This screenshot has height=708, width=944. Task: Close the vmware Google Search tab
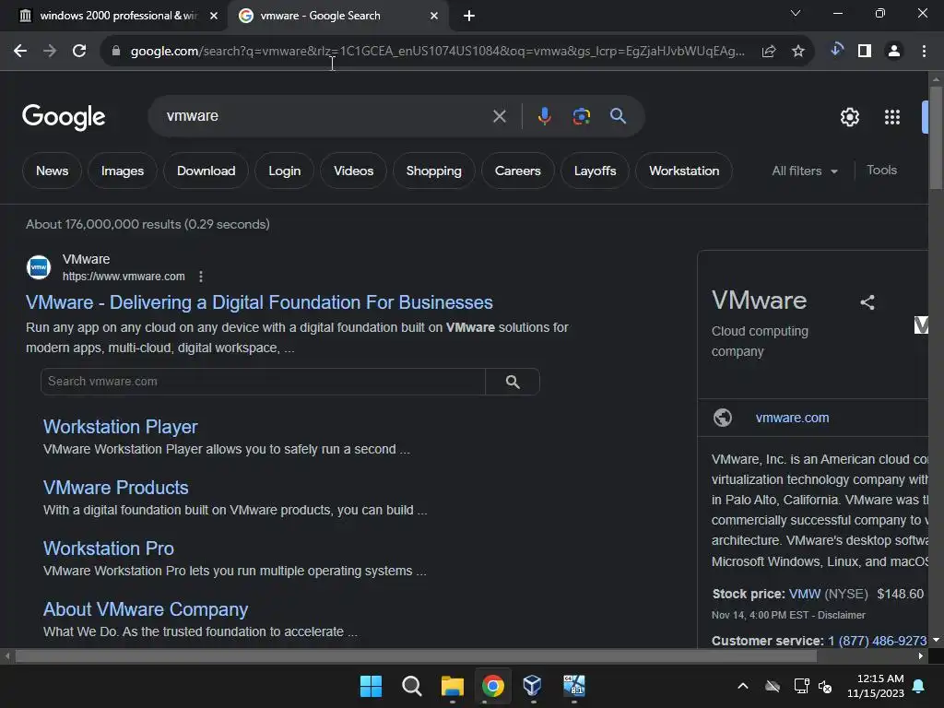pyautogui.click(x=434, y=16)
